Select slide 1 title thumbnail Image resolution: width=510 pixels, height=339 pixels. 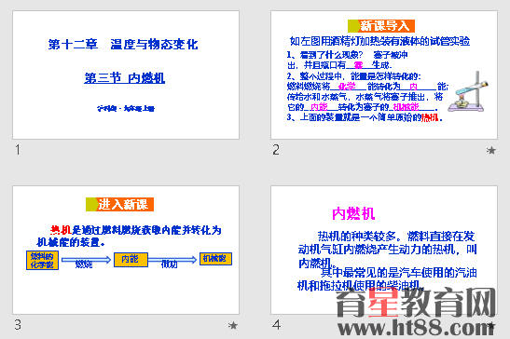click(x=126, y=75)
